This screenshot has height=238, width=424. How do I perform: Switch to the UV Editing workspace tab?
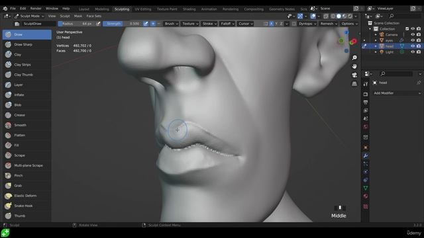143,9
